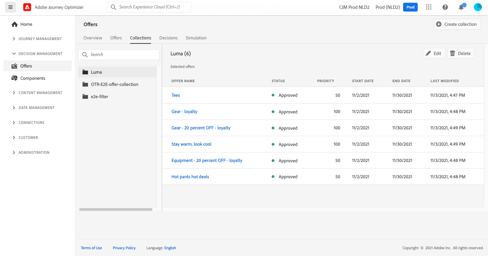
Task: Open Components in the sidebar
Action: (x=33, y=78)
